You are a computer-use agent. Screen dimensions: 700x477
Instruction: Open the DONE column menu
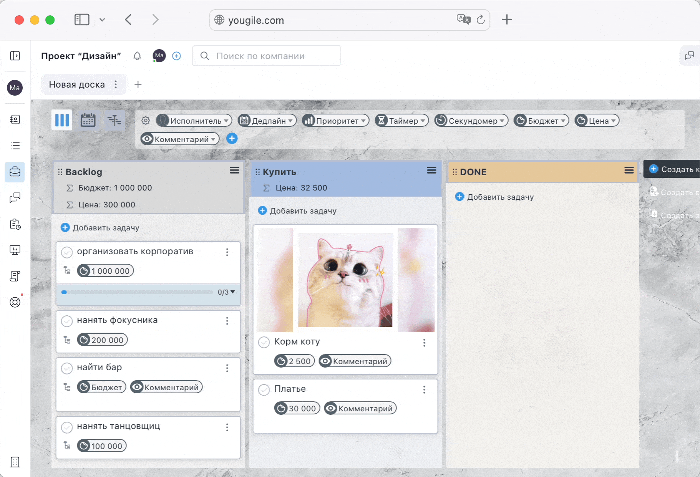(629, 170)
